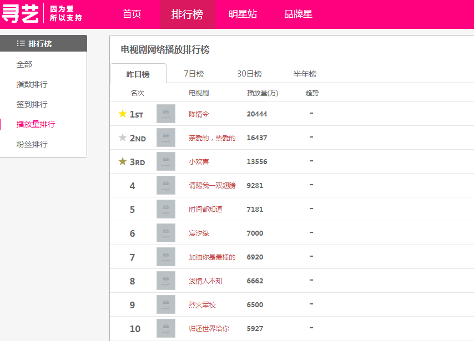The width and height of the screenshot is (474, 341).
Task: Click the poster icon for 时间都知道
Action: coord(165,209)
